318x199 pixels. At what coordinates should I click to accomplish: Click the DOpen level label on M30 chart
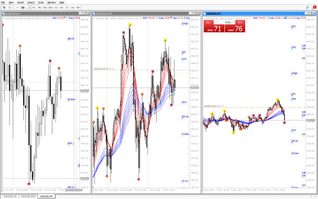(185, 134)
